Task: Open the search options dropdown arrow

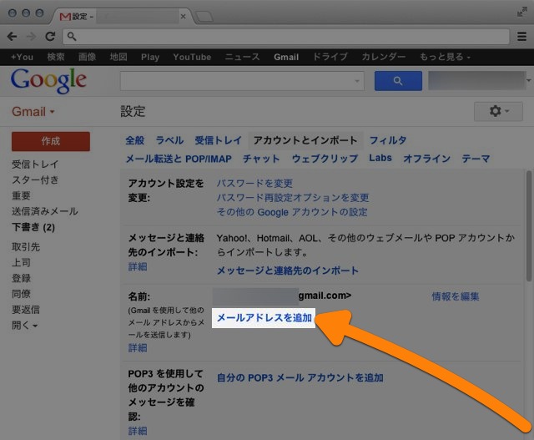Action: pyautogui.click(x=357, y=81)
